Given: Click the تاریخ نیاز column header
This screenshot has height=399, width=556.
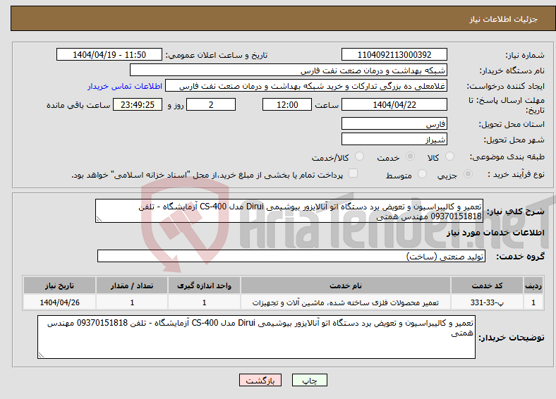Looking at the screenshot, I should [59, 286].
